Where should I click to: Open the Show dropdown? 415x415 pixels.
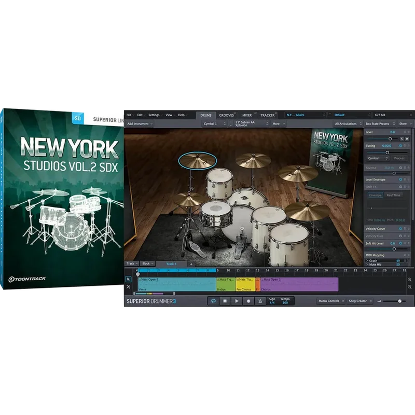(405, 123)
